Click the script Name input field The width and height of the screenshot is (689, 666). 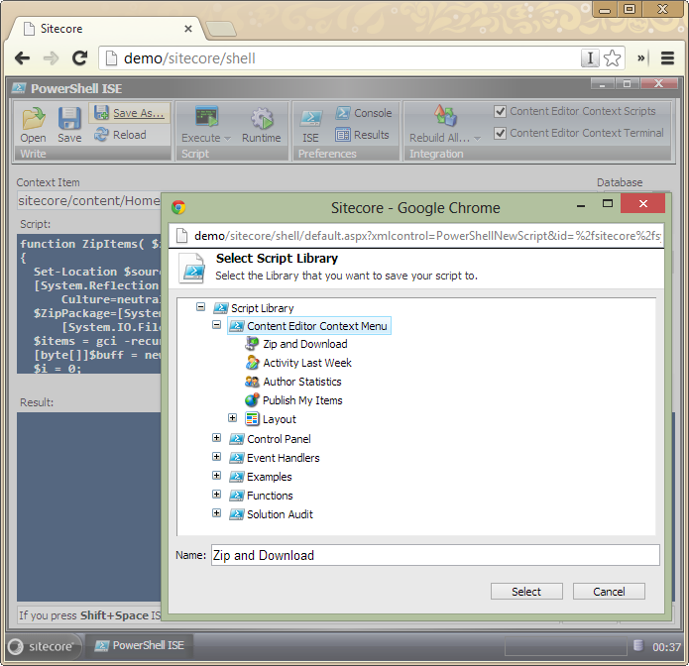point(434,555)
